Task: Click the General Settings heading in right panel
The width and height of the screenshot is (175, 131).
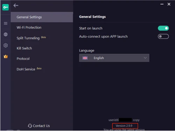Action: point(92,17)
